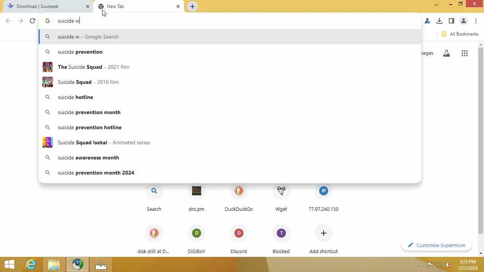Reload the page with the refresh icon
484x272 pixels.
coord(33,21)
